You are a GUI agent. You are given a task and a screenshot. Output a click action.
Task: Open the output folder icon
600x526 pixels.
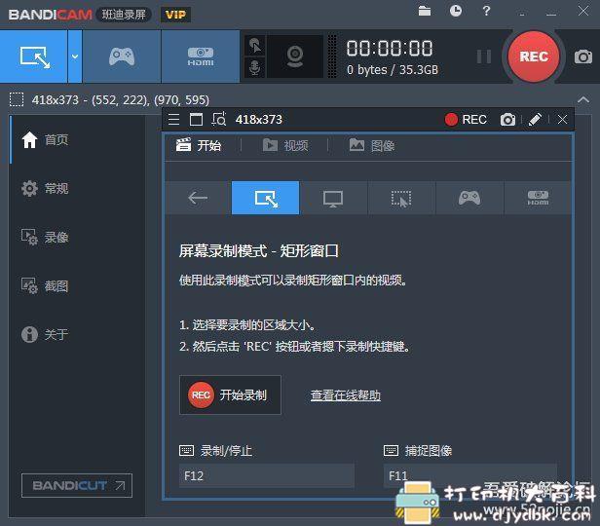point(424,11)
